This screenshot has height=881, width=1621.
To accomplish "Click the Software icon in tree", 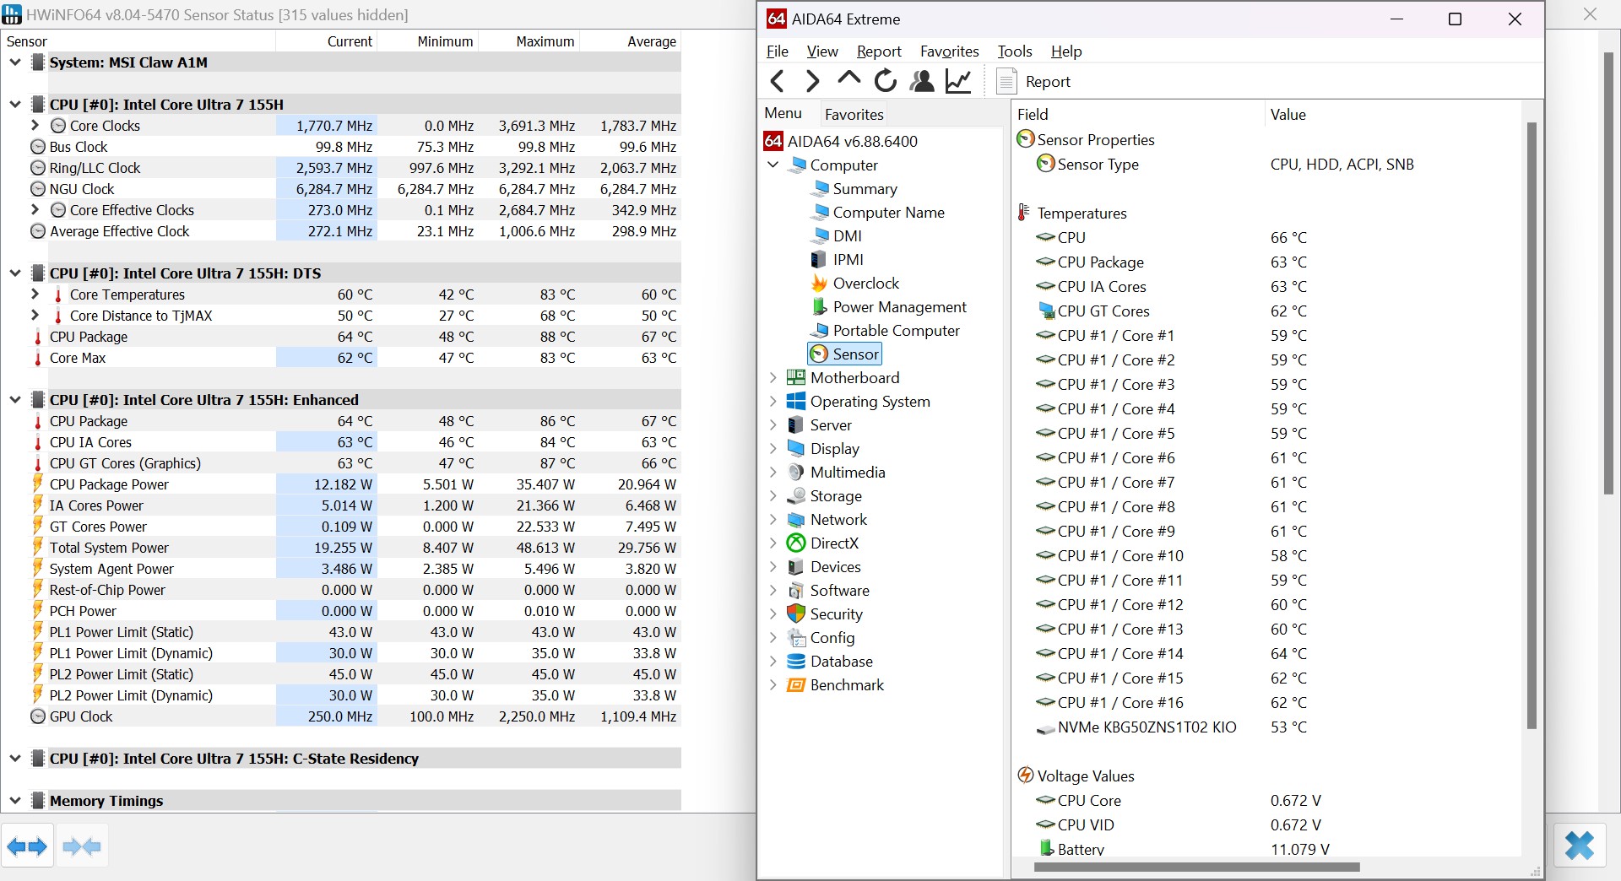I will 796,591.
